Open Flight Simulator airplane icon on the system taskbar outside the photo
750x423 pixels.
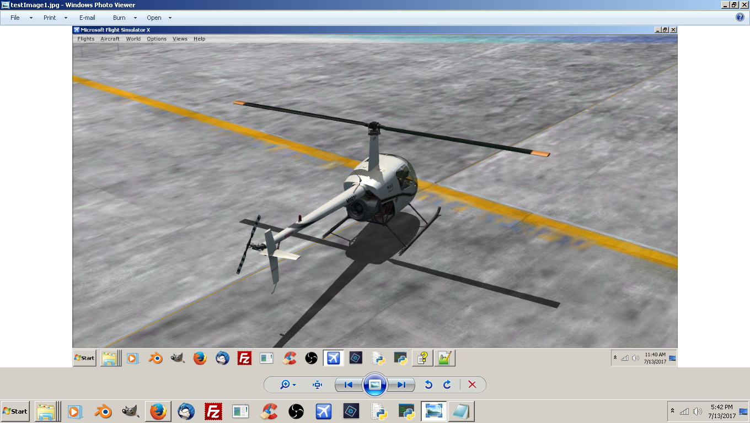pyautogui.click(x=324, y=411)
